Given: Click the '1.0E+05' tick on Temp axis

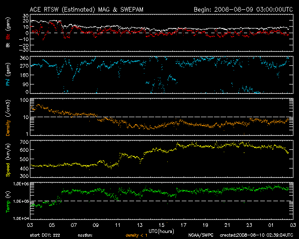Looking at the screenshot, I should point(21,201).
